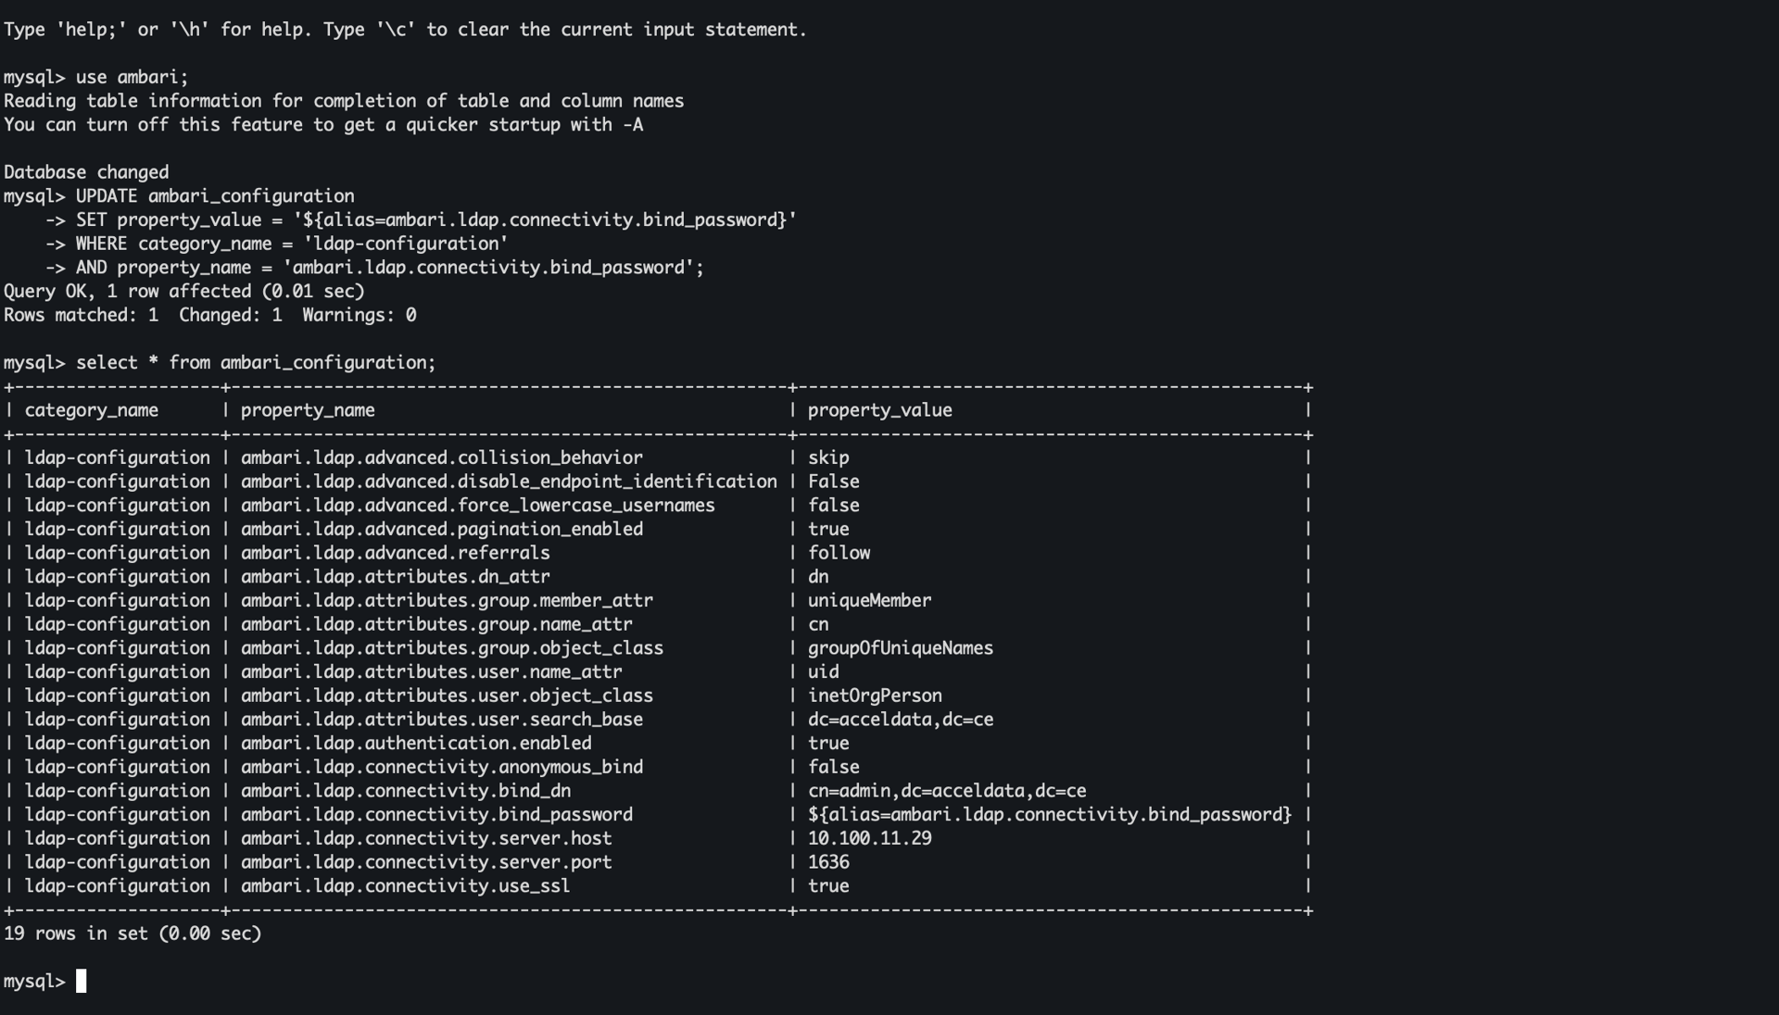
Task: Click the server host value 10.100.11.29
Action: (869, 838)
